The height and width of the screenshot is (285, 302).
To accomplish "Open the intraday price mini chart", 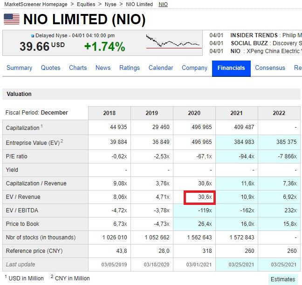I will coord(173,42).
